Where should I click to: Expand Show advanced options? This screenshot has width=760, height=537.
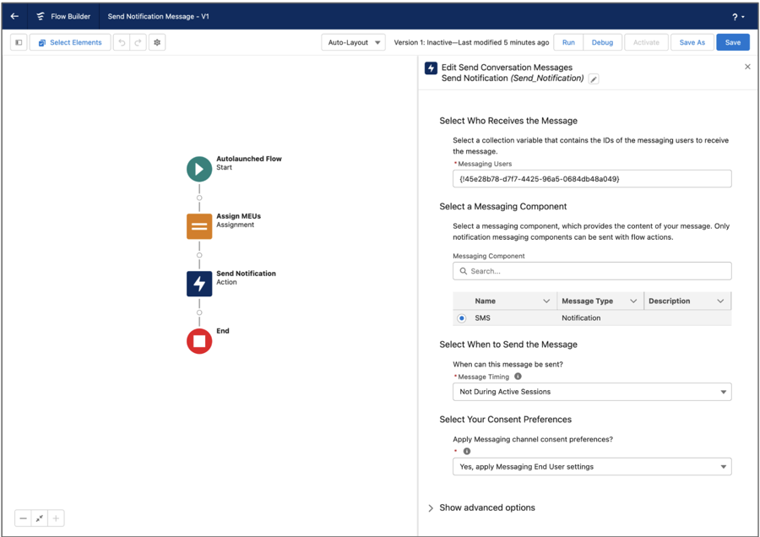(482, 508)
